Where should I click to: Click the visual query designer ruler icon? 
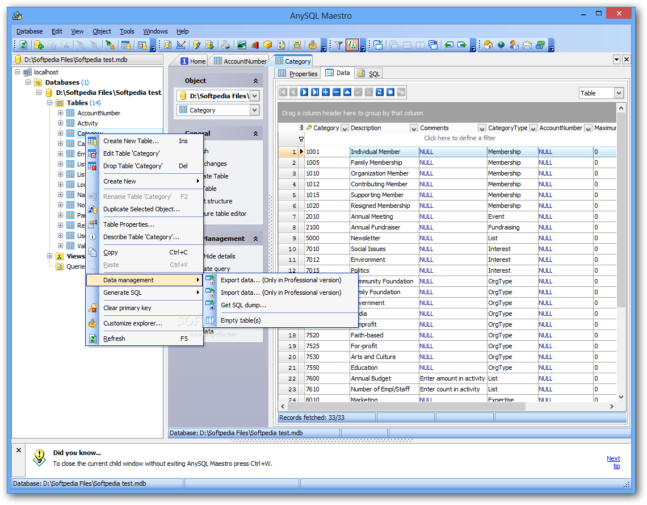click(180, 45)
